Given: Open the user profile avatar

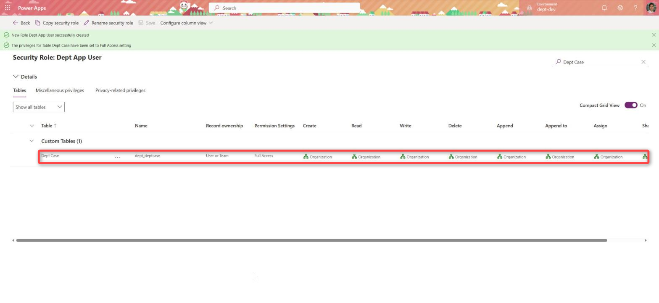Looking at the screenshot, I should pos(651,8).
